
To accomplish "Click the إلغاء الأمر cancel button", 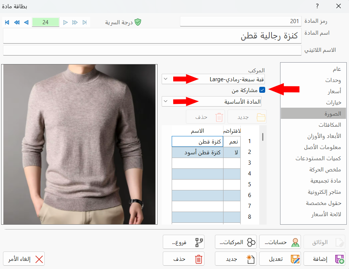I will point(24,259).
